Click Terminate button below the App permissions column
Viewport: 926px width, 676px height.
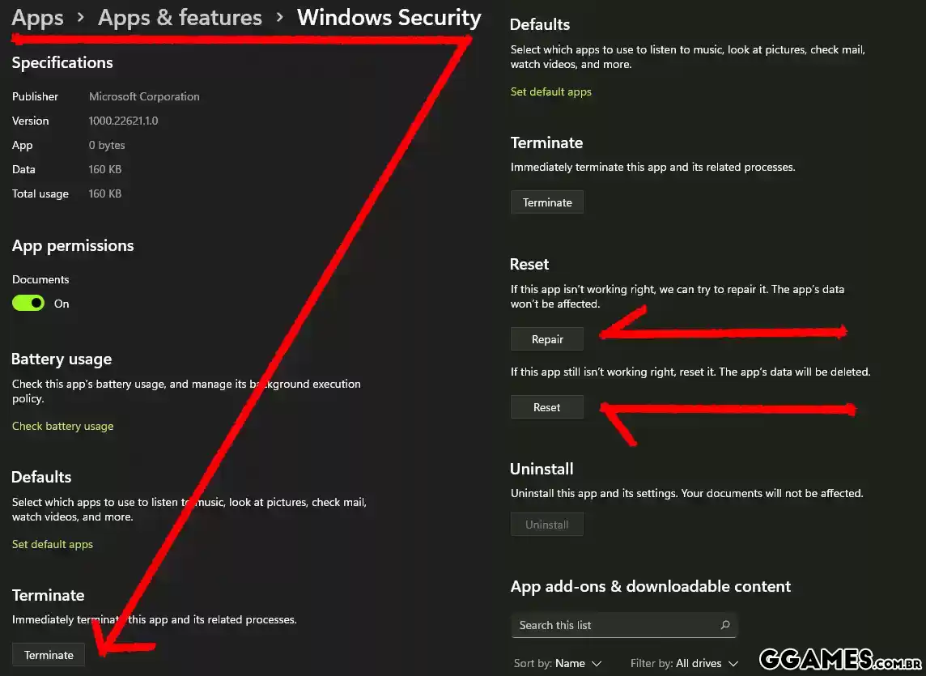[x=49, y=655]
